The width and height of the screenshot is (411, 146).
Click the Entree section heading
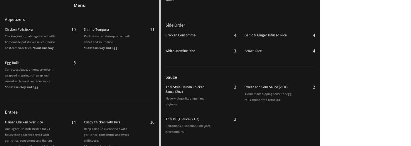(x=11, y=112)
